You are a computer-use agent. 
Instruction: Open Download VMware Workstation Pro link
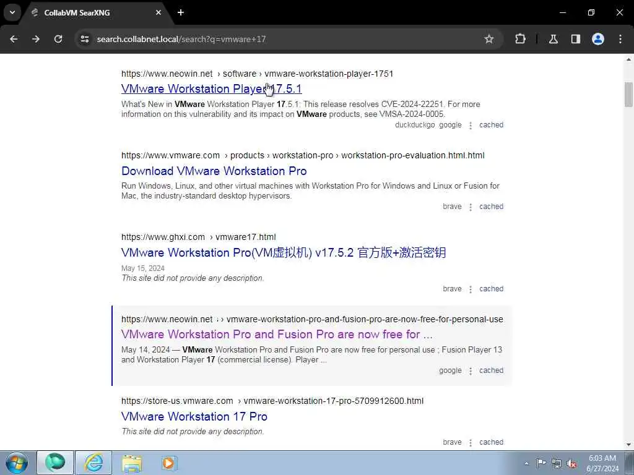(x=214, y=171)
